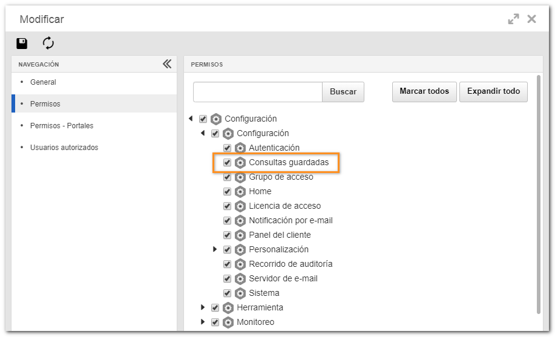Click the gear icon beside Sistema
The height and width of the screenshot is (337, 555).
tap(240, 293)
